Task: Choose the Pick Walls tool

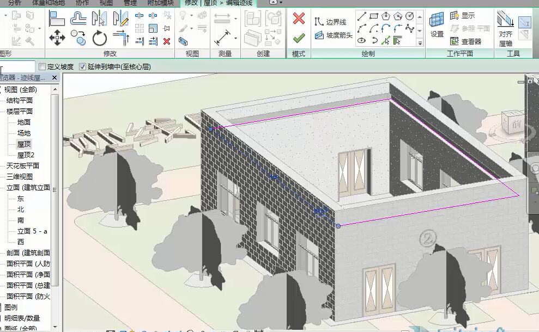Action: (x=398, y=41)
